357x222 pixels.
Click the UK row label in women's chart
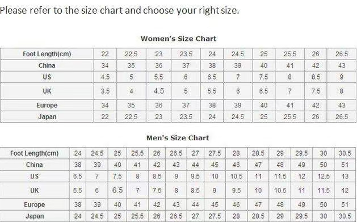pyautogui.click(x=47, y=91)
